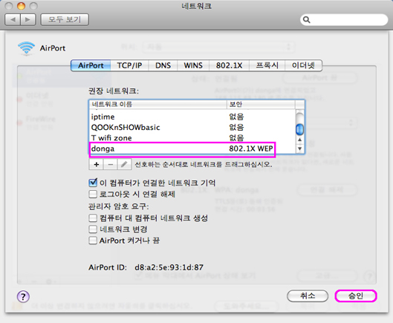Click the list scrollbar up arrow
393x323 pixels.
(x=299, y=140)
